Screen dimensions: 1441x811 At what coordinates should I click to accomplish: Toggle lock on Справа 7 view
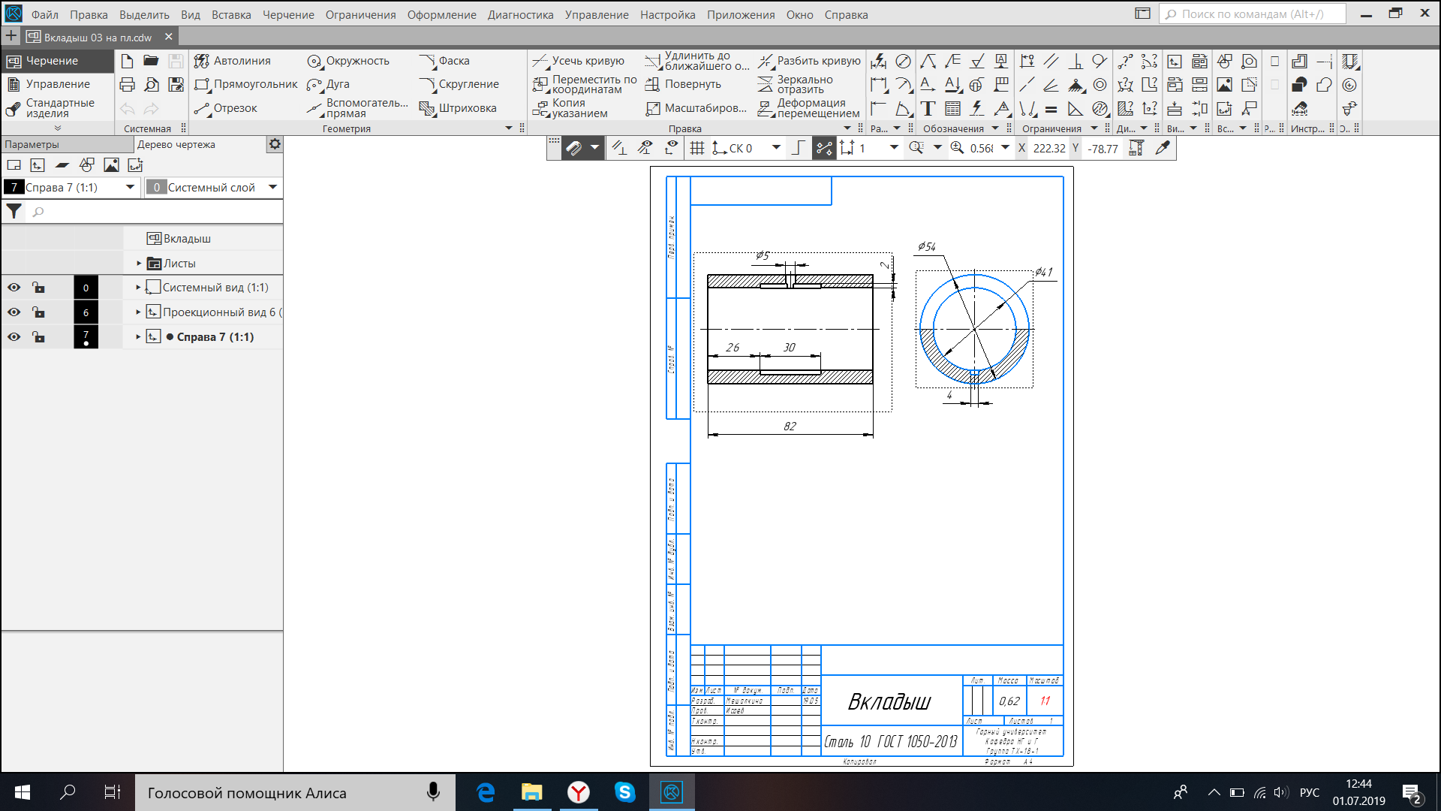[x=38, y=337]
